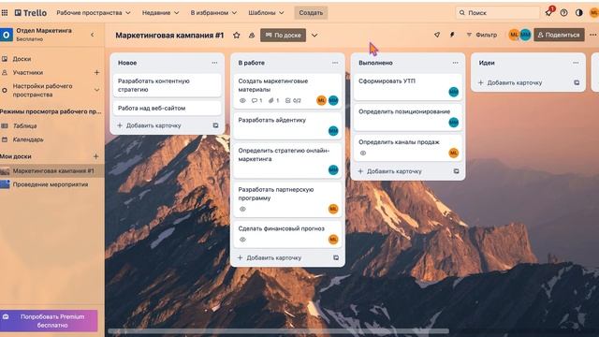Click the Поиск search field
The height and width of the screenshot is (337, 599).
(497, 12)
